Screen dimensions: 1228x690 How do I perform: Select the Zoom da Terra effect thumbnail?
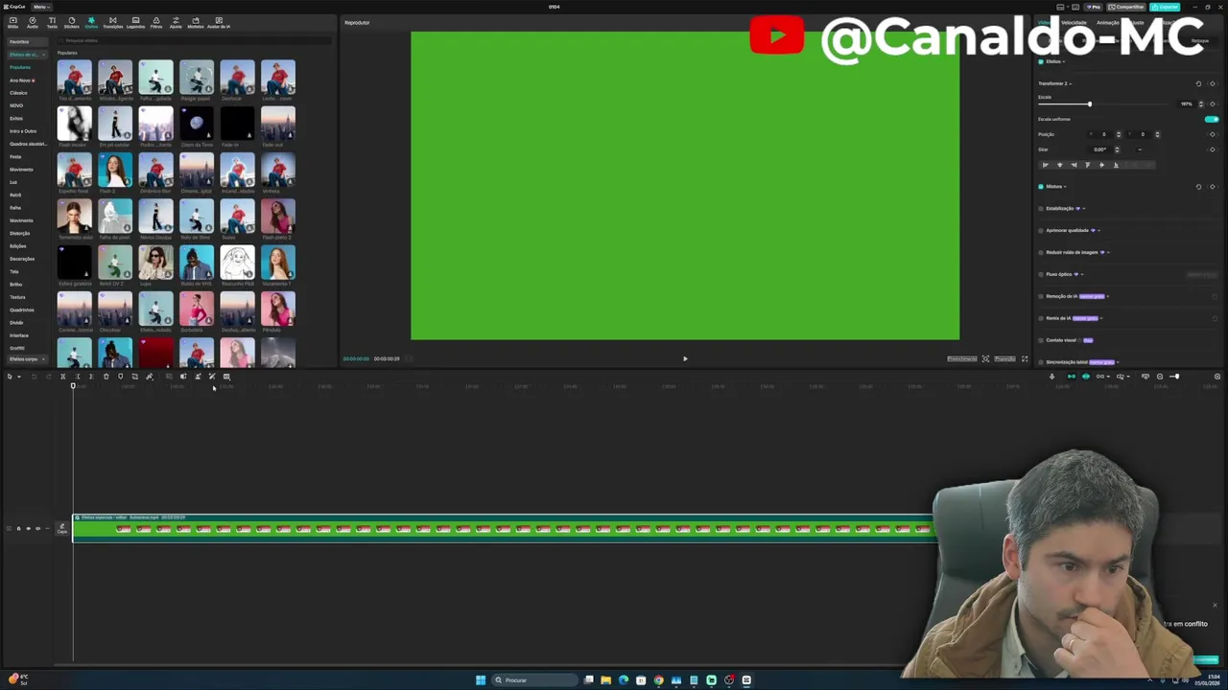click(x=197, y=124)
